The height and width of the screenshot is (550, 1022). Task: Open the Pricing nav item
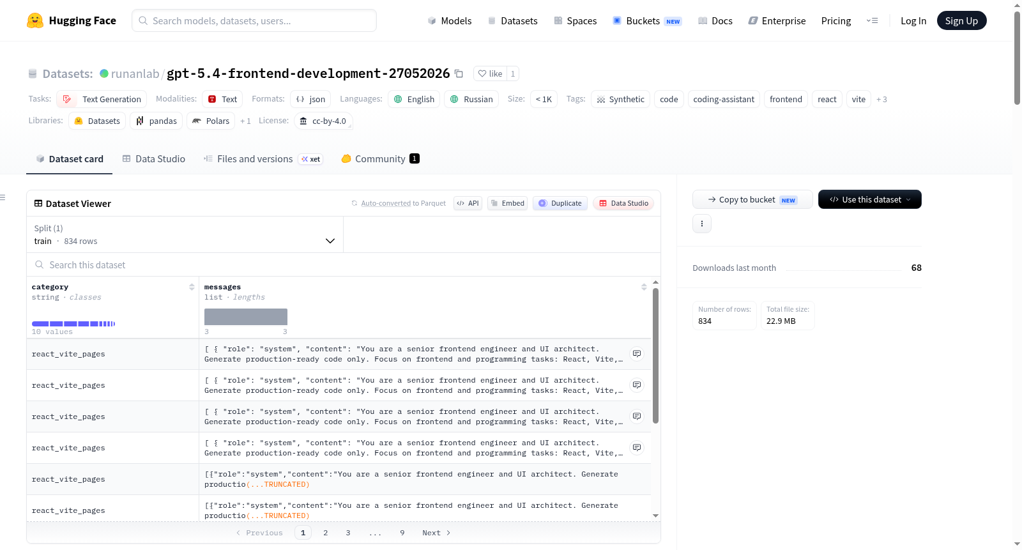tap(836, 20)
